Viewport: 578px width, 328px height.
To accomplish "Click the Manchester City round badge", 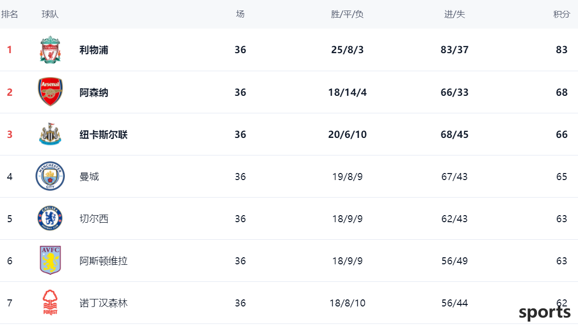I will point(50,176).
